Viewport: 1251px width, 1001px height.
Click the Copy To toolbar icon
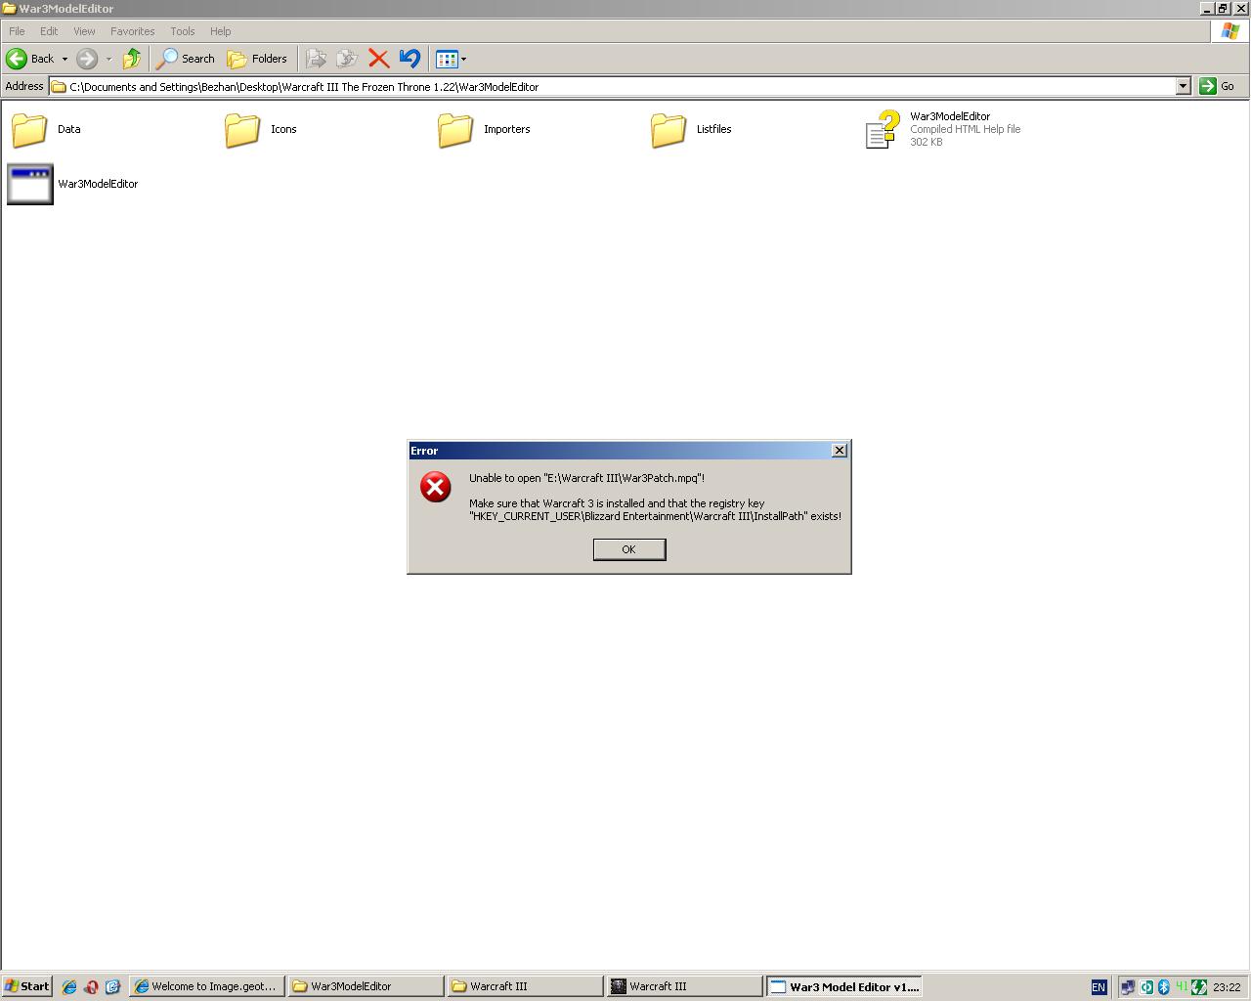pos(347,59)
